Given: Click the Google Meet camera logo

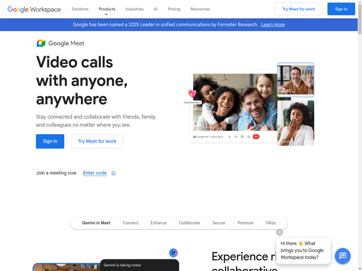Looking at the screenshot, I should [x=41, y=43].
